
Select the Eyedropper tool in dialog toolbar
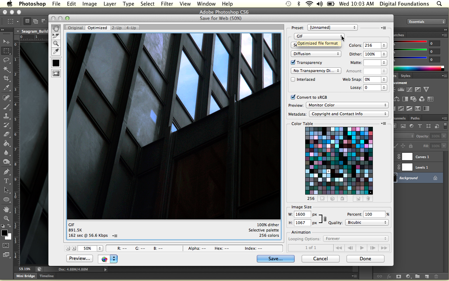pos(56,52)
